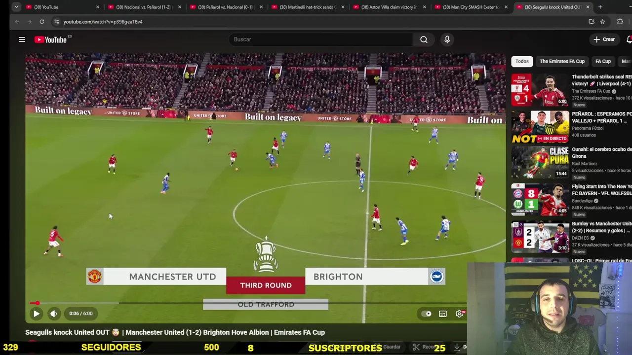Image resolution: width=632 pixels, height=355 pixels.
Task: Close the Martinelli hat-trick tab
Action: pos(343,7)
